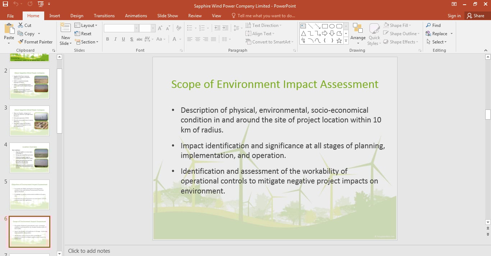Apply bold formatting
This screenshot has height=256, width=491.
tap(107, 39)
